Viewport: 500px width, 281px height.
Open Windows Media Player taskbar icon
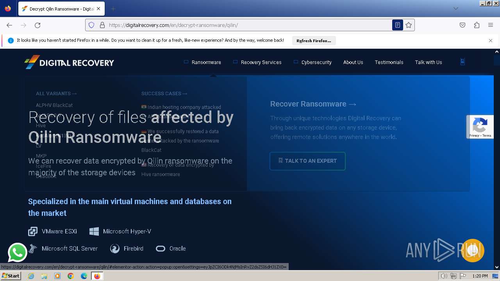click(57, 276)
